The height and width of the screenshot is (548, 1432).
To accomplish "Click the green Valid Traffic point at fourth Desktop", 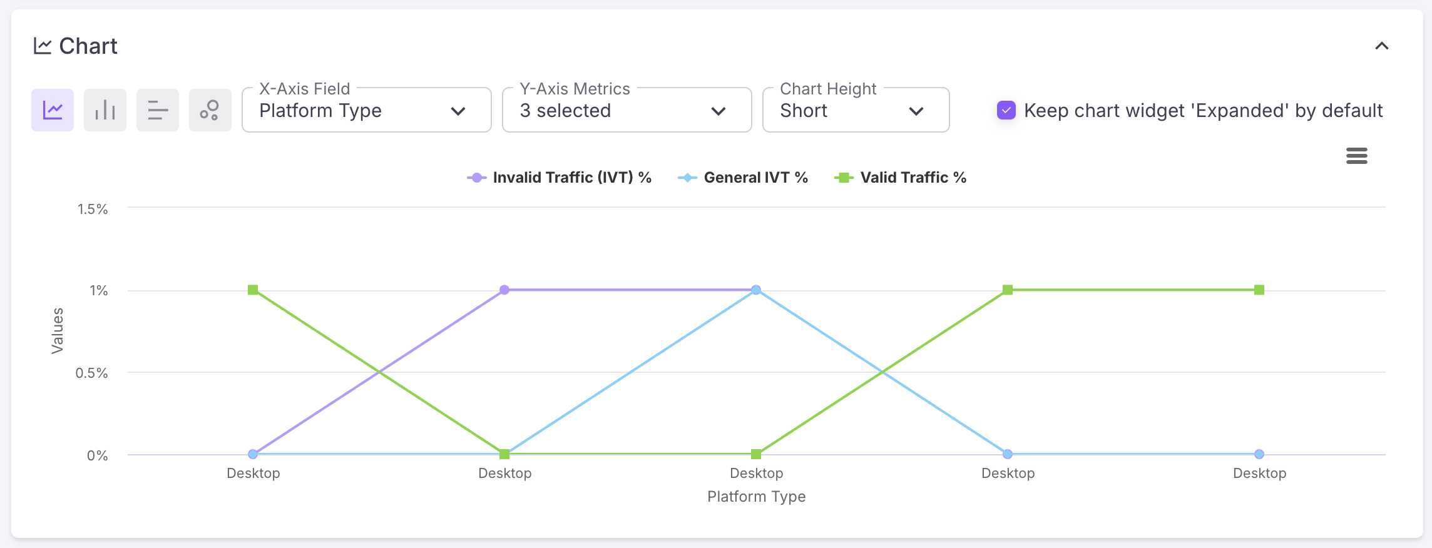I will click(x=1008, y=290).
